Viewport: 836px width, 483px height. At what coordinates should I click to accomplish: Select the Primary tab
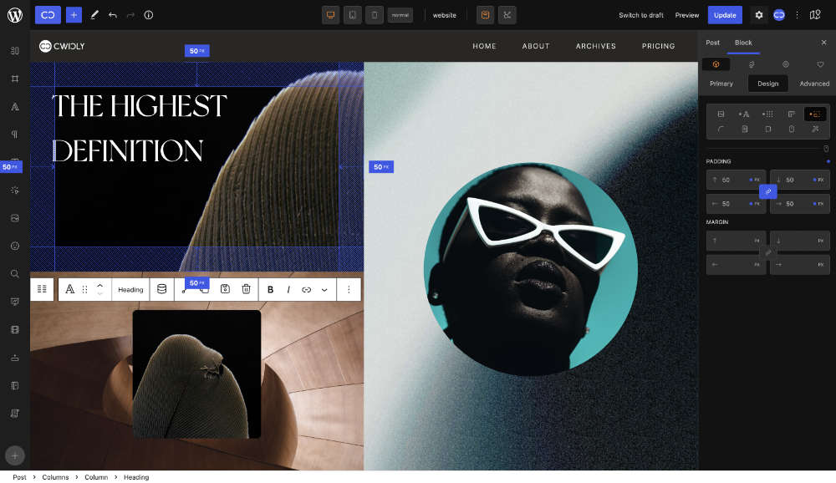coord(721,84)
